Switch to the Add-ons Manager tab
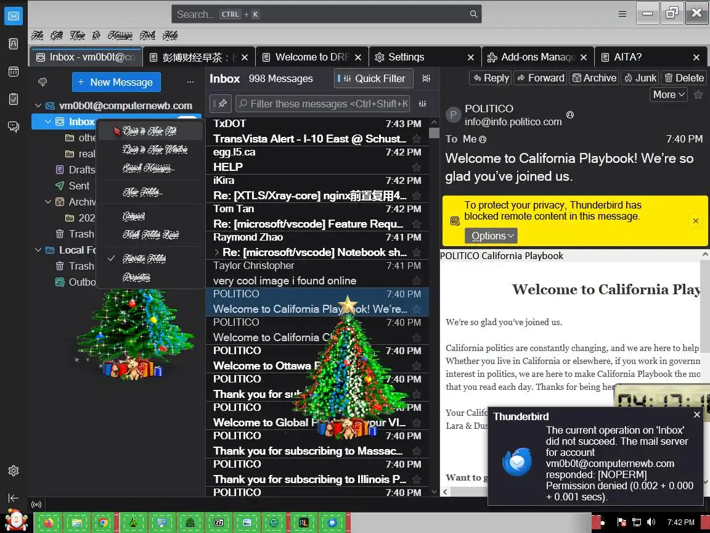Viewport: 710px width, 533px height. coord(538,57)
